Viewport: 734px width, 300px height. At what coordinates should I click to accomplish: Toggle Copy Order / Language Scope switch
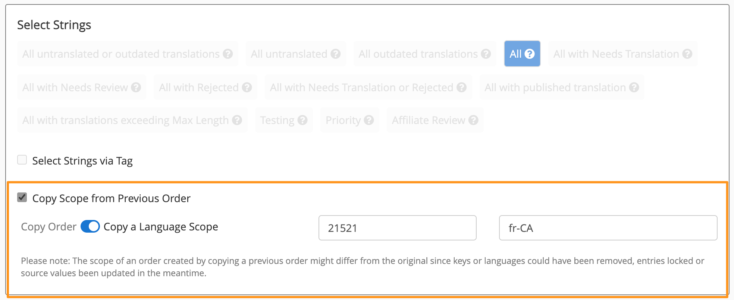click(x=90, y=226)
